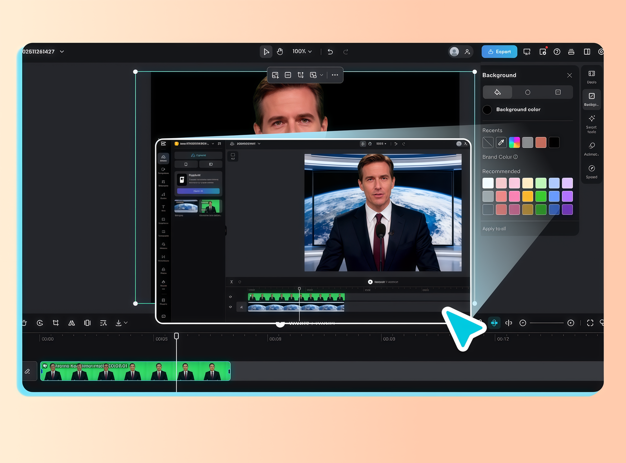Click the minus-box icon in floating toolbar
Viewport: 626px width, 463px height.
click(x=288, y=75)
